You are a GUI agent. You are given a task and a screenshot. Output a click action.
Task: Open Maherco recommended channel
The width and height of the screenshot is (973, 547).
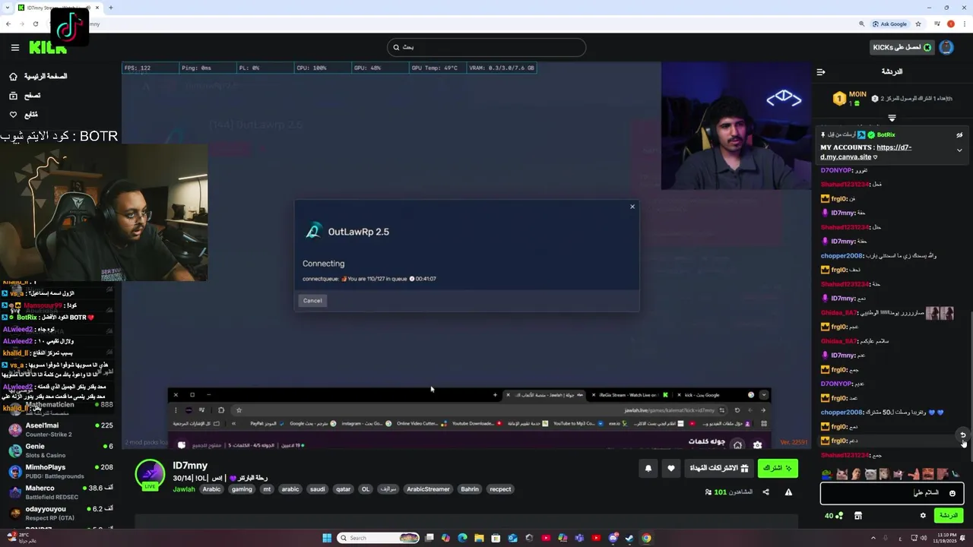tap(59, 492)
